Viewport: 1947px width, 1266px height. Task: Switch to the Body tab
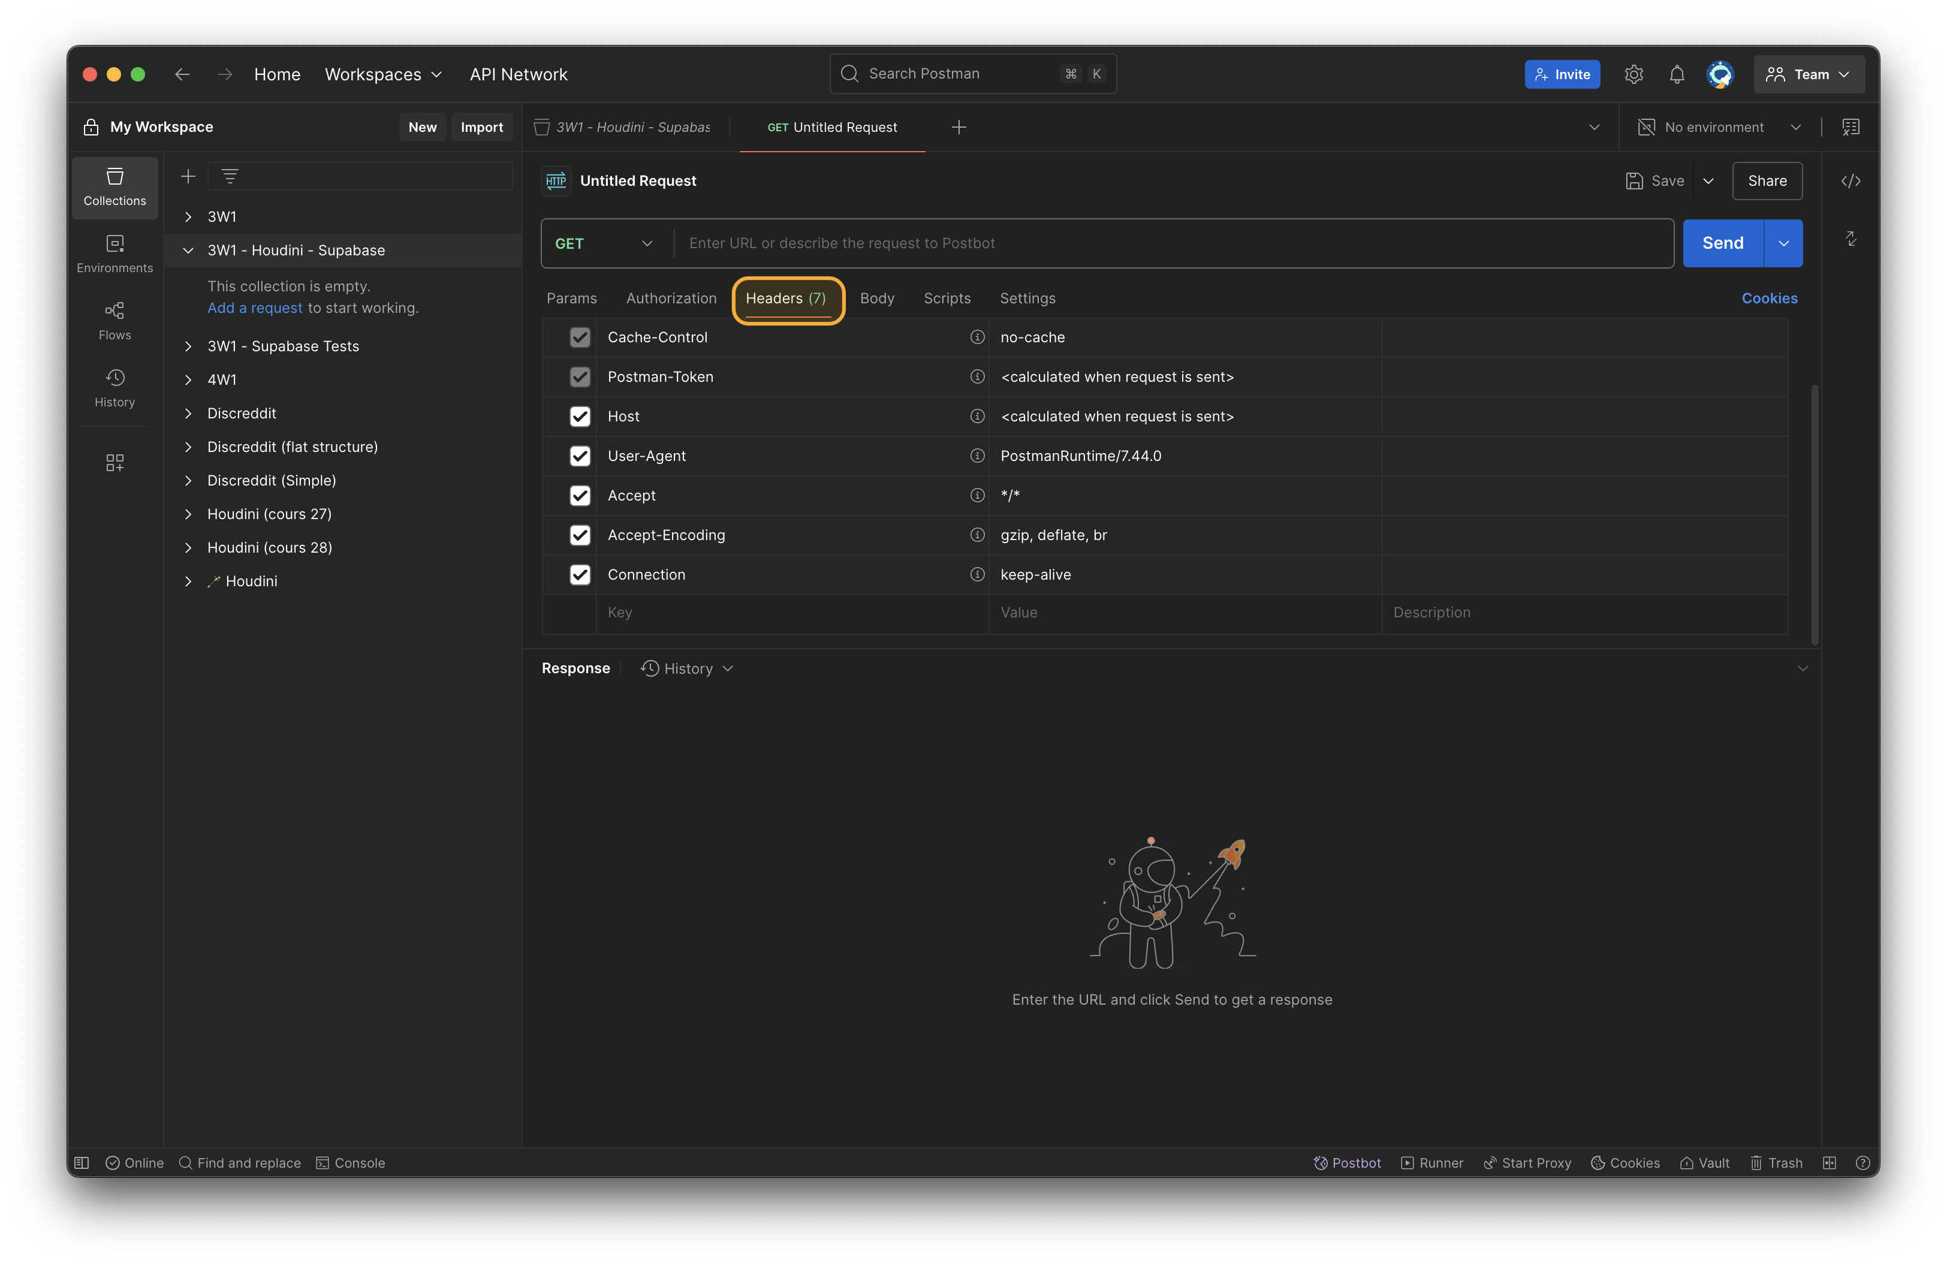point(877,299)
